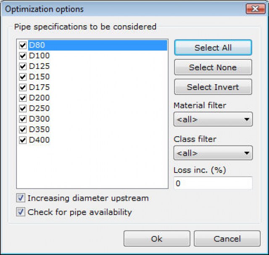Toggle the D400 pipe checkbox
The height and width of the screenshot is (255, 269).
23,140
